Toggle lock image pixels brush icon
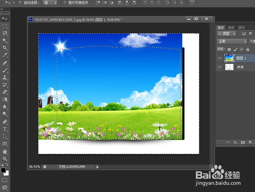255x192 pixels. click(235, 49)
